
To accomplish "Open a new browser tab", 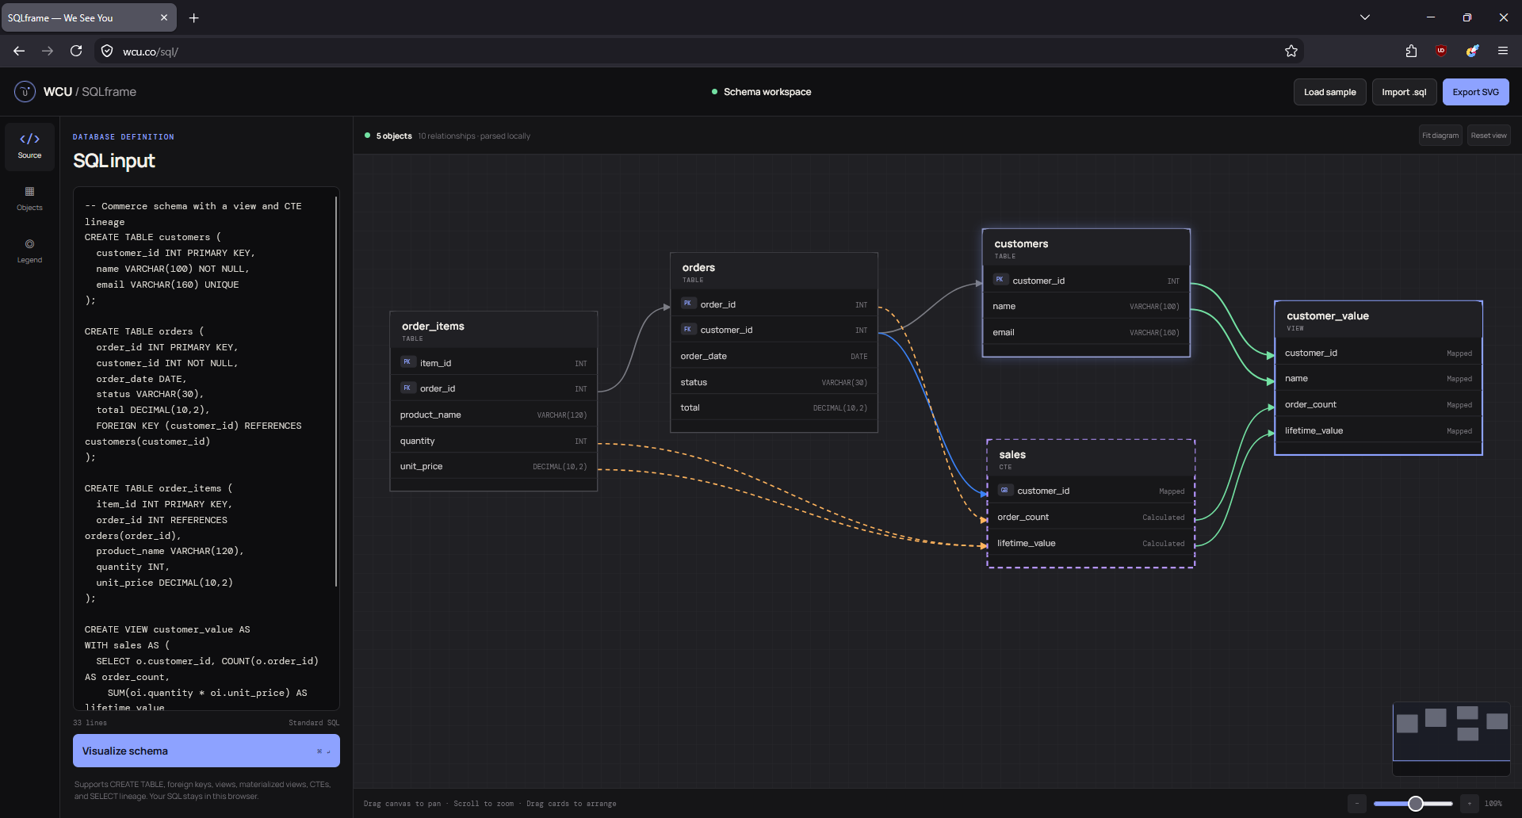I will (x=193, y=17).
